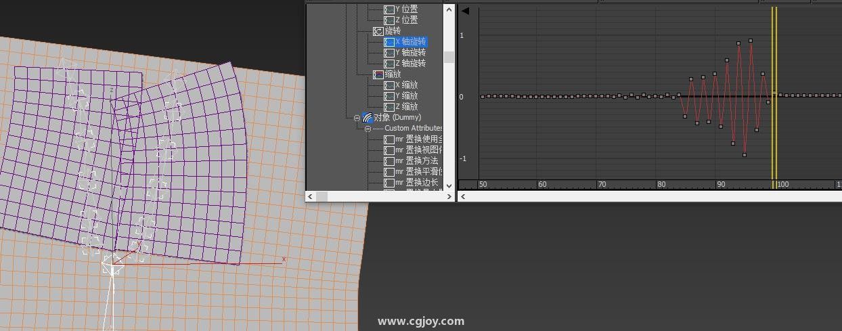Click controller tree horizontal scroll left arrow
The width and height of the screenshot is (842, 331).
coord(311,196)
